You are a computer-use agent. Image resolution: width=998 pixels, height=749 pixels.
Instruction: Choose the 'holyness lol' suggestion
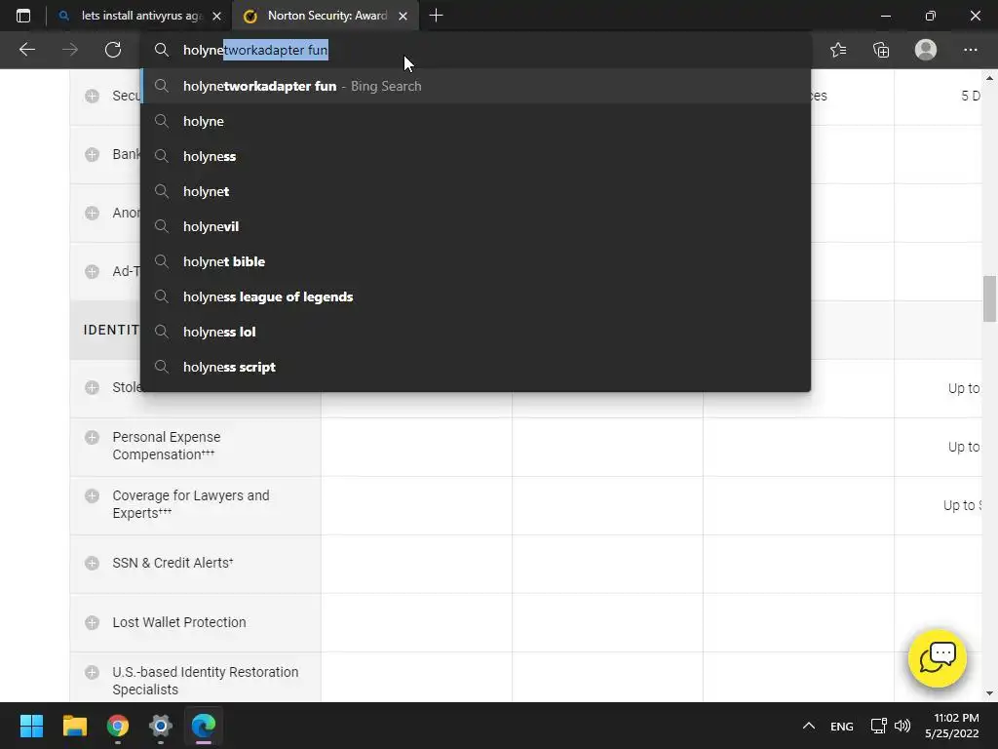(x=476, y=332)
